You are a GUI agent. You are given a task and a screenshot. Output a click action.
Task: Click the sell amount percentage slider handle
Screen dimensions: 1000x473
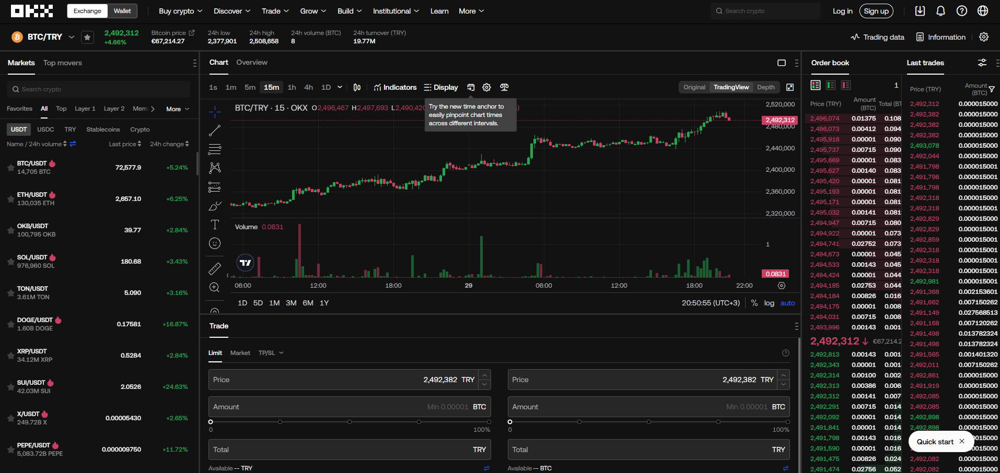(x=510, y=422)
